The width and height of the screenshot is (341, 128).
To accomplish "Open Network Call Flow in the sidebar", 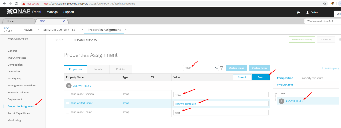I will coord(18,92).
